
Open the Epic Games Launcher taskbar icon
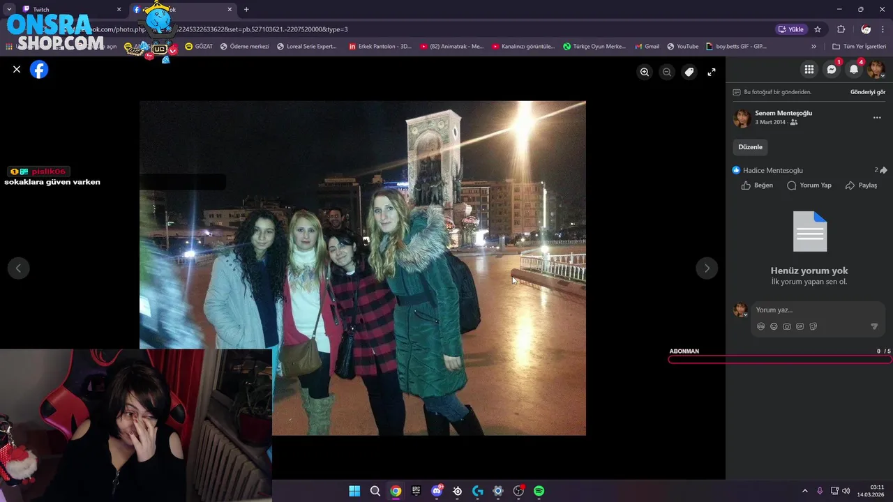417,491
